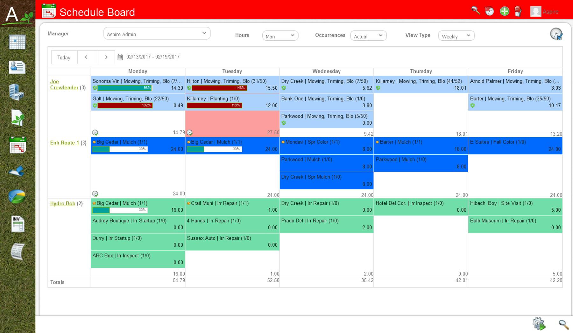Select the Prado Del Irr Repair card
Image resolution: width=573 pixels, height=333 pixels.
point(327,224)
